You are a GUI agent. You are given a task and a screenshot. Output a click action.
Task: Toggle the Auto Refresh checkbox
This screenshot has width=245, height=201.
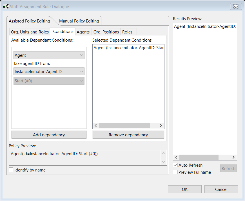175,165
